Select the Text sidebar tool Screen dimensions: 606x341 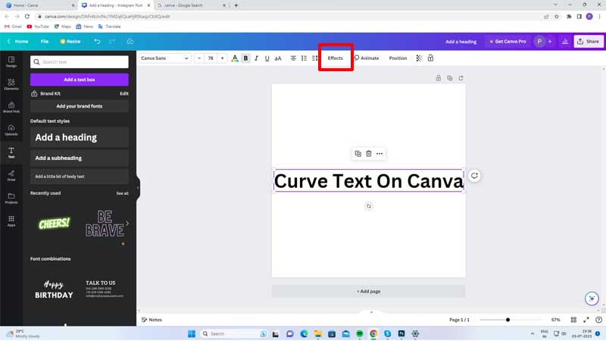[x=11, y=153]
